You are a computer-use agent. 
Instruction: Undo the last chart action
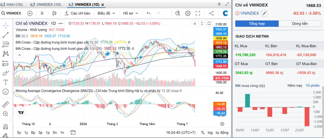click(x=148, y=13)
